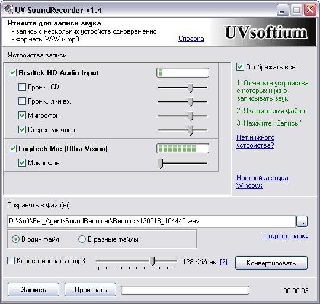320x304 pixels.
Task: Uncheck Микрофон under Realtek HD Audio Input
Action: pos(22,116)
